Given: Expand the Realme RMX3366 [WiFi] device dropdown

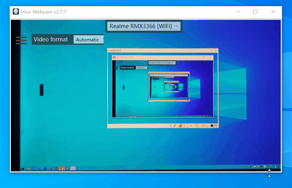Looking at the screenshot, I should [144, 26].
